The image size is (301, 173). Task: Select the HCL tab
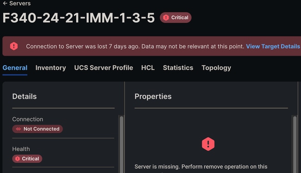pyautogui.click(x=148, y=68)
